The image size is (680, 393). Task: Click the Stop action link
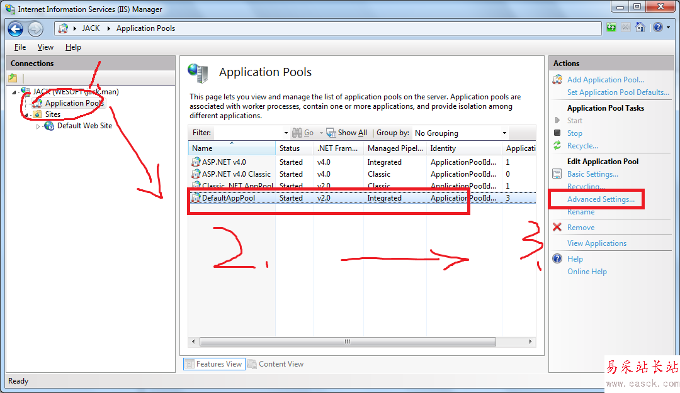[575, 133]
